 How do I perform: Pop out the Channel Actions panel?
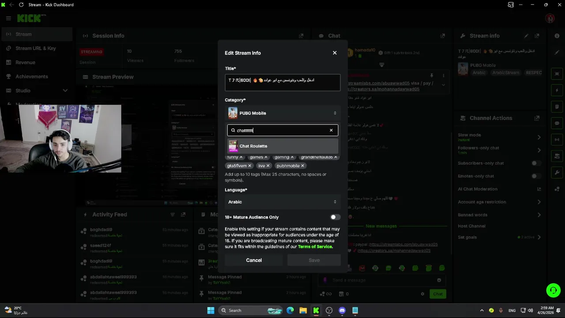click(x=537, y=118)
